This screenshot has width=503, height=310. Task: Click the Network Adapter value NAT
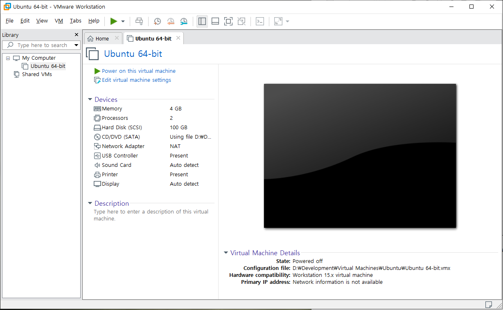(175, 146)
